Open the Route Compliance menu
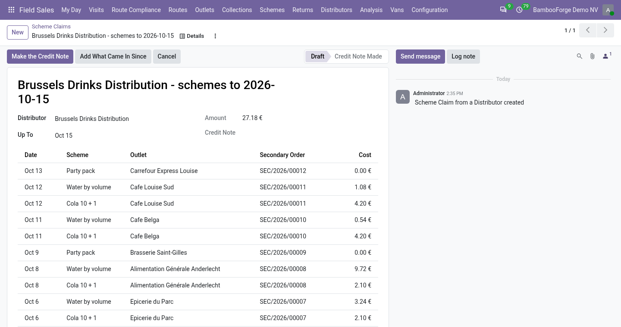This screenshot has height=327, width=621. pos(136,10)
